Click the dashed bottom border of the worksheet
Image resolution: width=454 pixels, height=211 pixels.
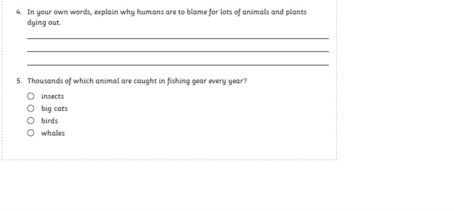169,159
